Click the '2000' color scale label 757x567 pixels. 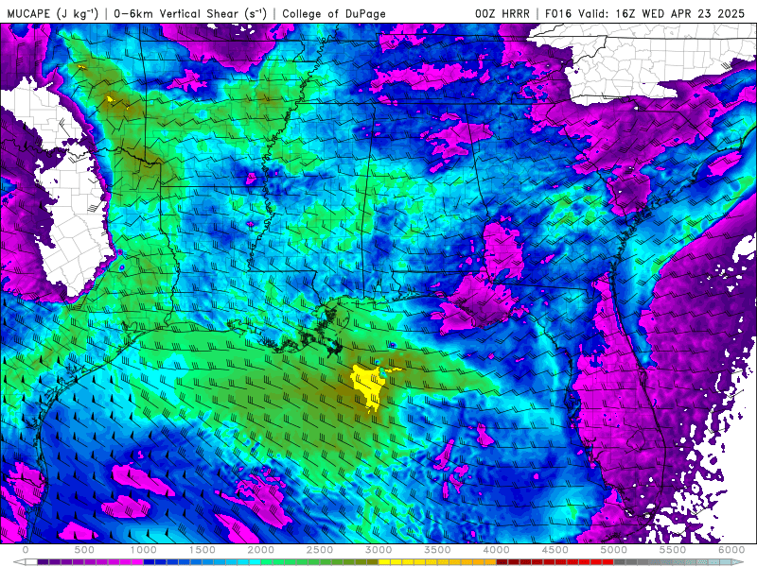pos(261,550)
